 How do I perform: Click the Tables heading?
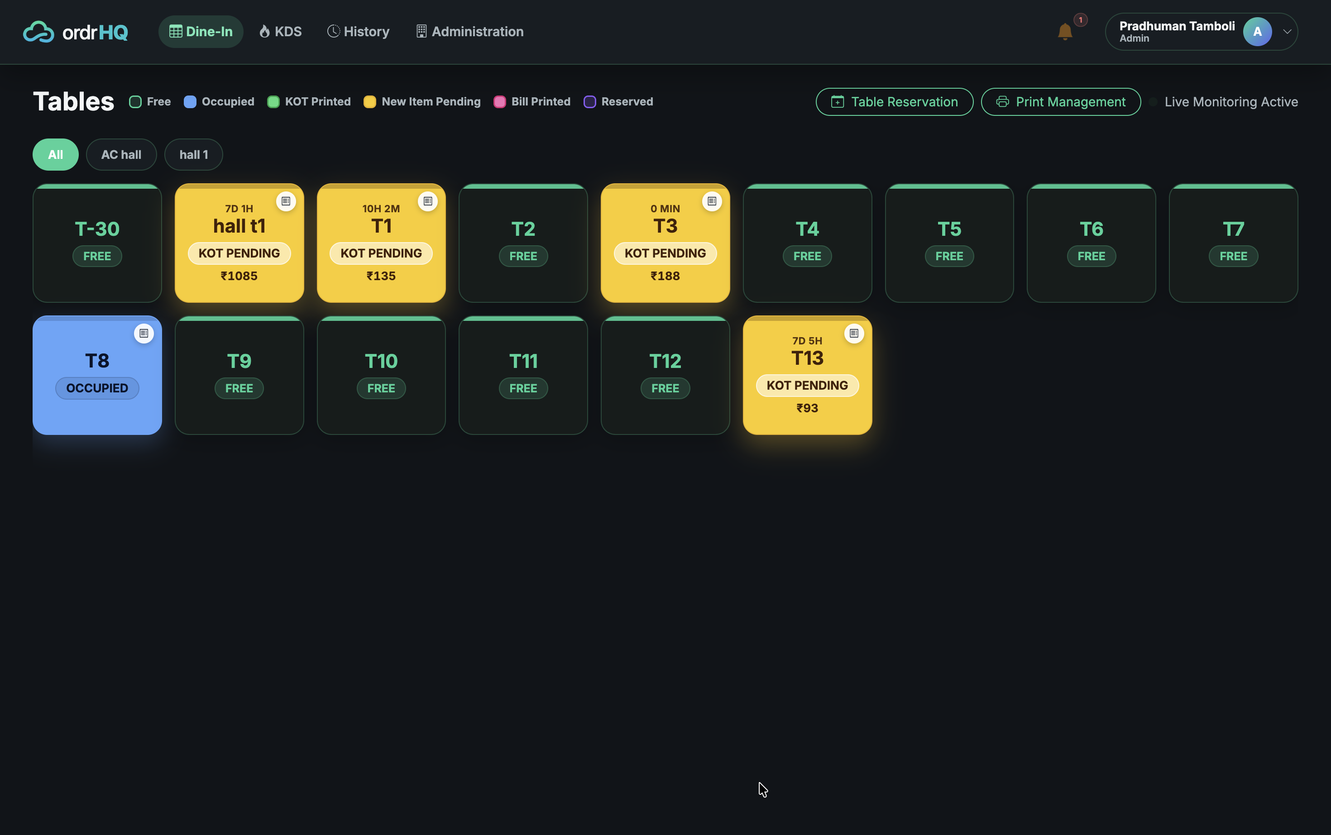coord(73,102)
